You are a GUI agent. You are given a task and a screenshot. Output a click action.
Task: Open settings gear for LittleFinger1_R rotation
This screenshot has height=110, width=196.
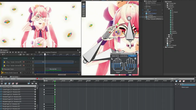pyautogui.click(x=35, y=90)
